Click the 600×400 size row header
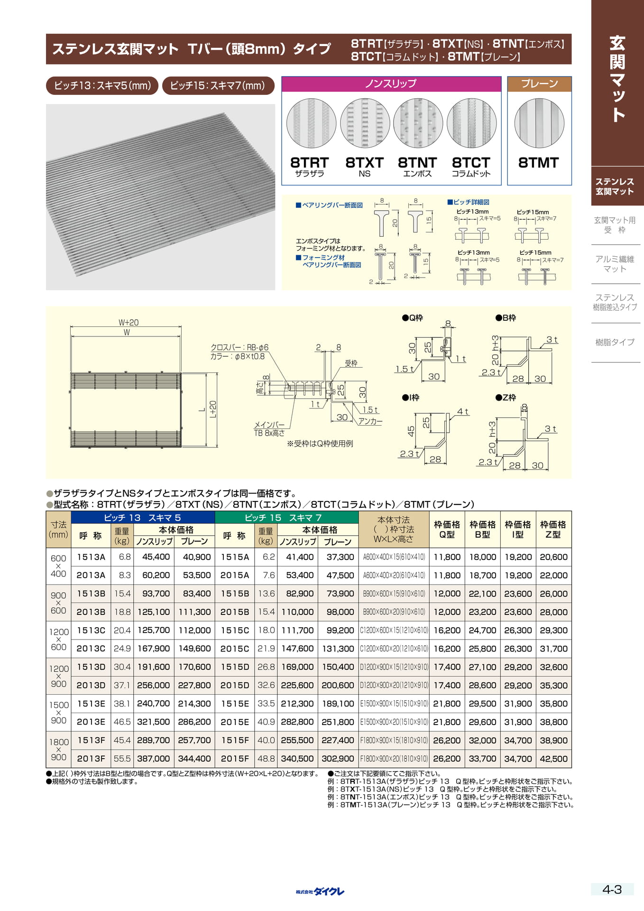 58,566
